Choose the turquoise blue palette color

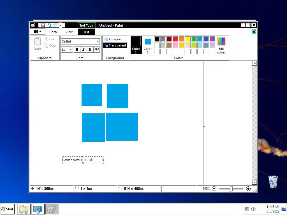[x=200, y=39]
